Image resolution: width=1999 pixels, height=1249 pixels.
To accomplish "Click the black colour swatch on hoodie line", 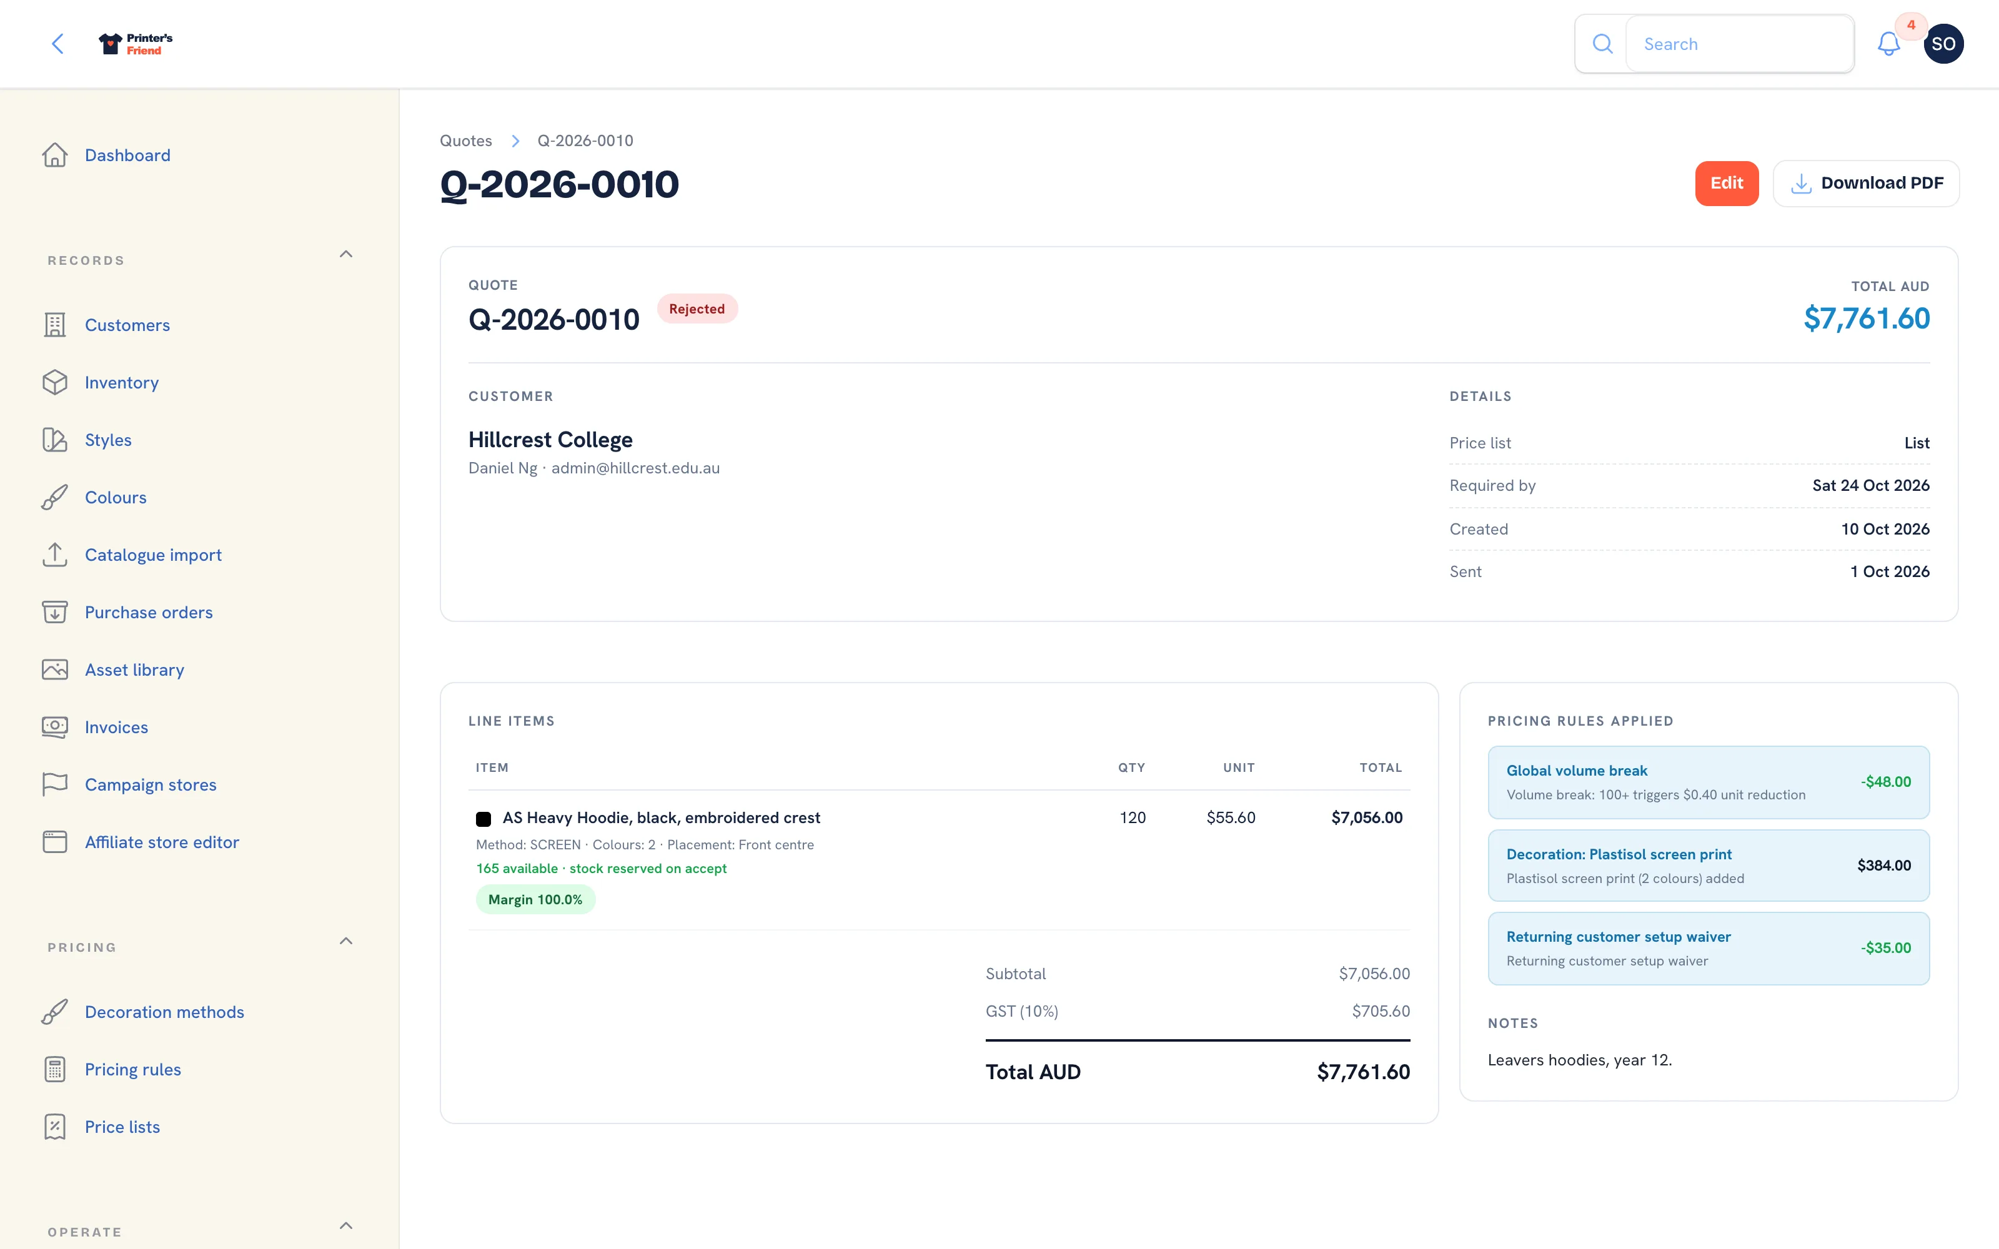I will (484, 819).
